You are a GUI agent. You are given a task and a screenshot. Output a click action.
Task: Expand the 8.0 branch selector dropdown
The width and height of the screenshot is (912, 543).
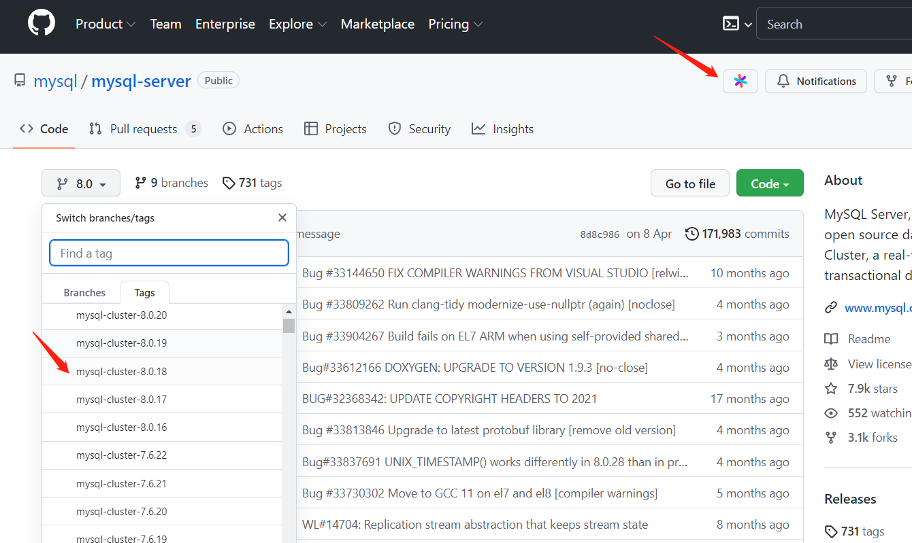click(x=81, y=183)
